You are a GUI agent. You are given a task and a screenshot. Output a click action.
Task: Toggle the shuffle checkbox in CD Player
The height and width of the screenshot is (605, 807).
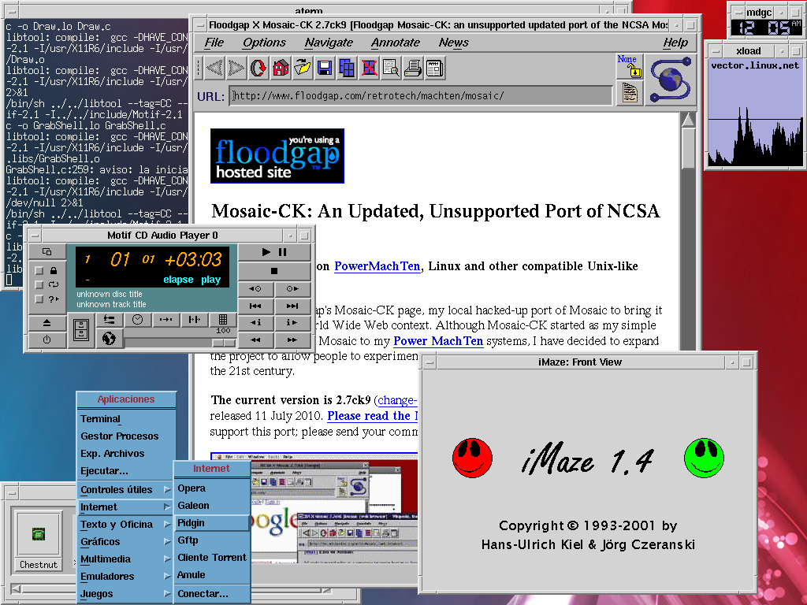click(39, 299)
